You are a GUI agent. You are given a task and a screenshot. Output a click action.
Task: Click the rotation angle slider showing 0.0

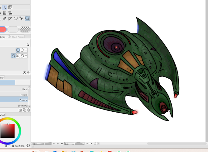[x=74, y=144]
